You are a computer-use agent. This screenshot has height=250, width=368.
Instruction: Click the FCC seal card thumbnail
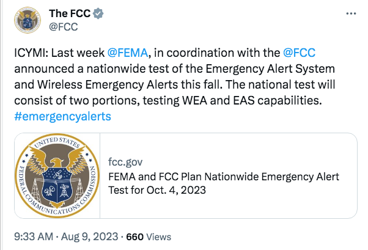(x=57, y=175)
